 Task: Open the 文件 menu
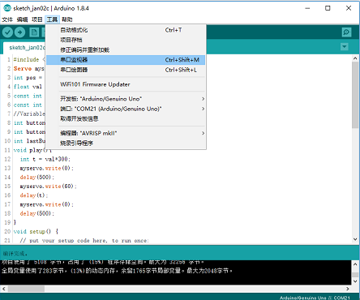point(7,19)
